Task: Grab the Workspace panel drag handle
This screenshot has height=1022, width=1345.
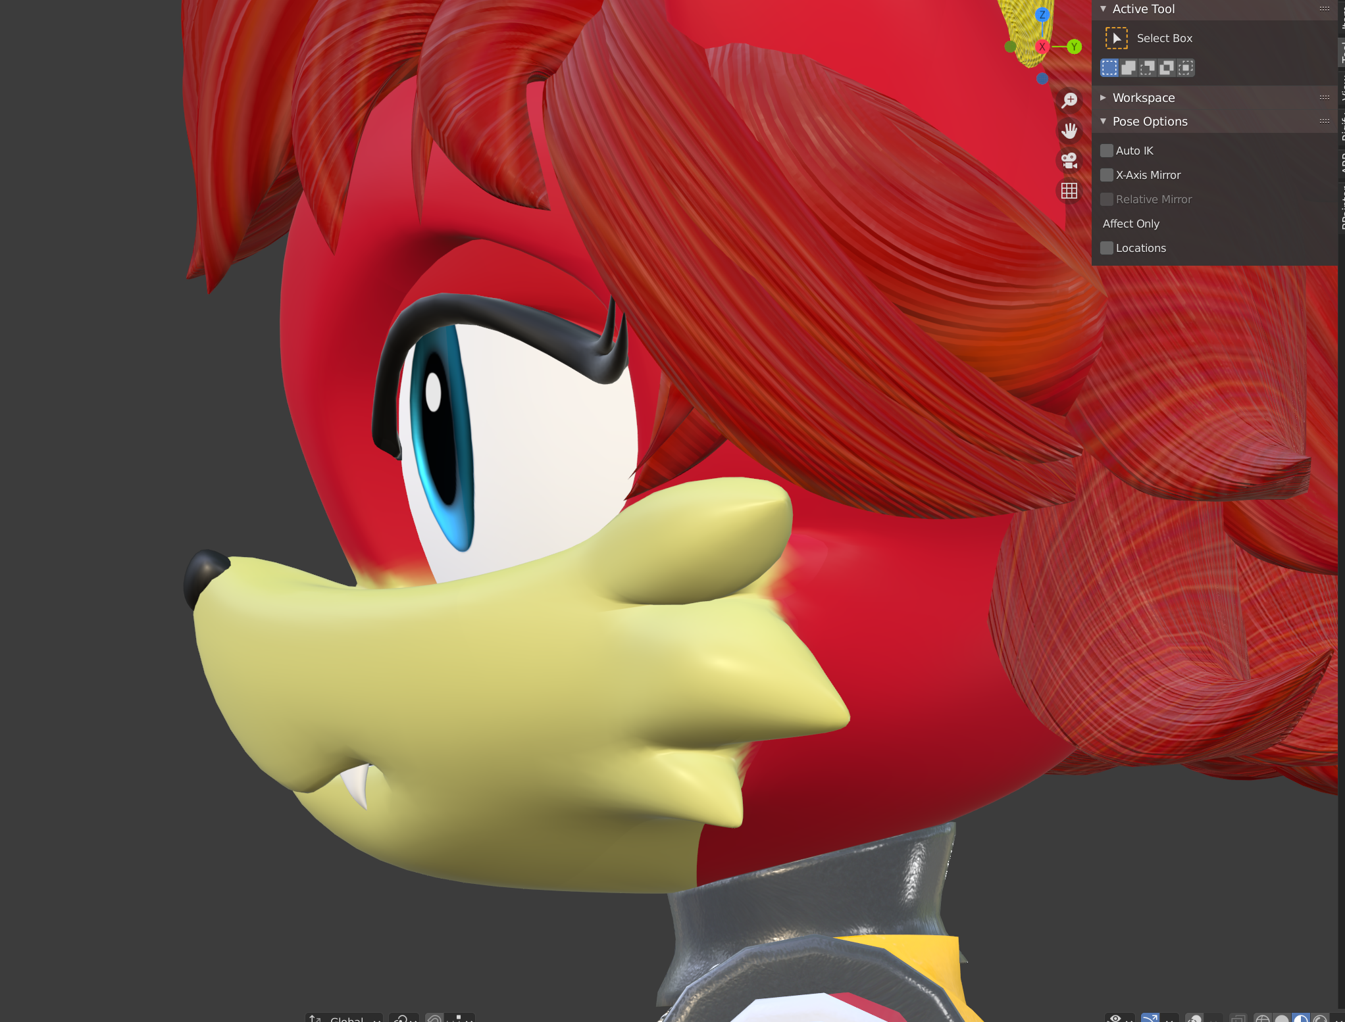Action: 1325,97
